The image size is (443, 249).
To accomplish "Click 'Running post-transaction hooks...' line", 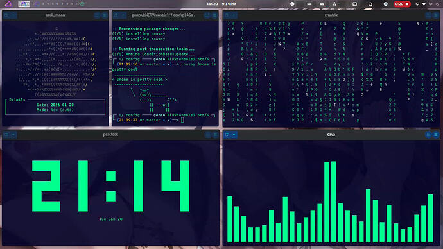I will [x=157, y=49].
